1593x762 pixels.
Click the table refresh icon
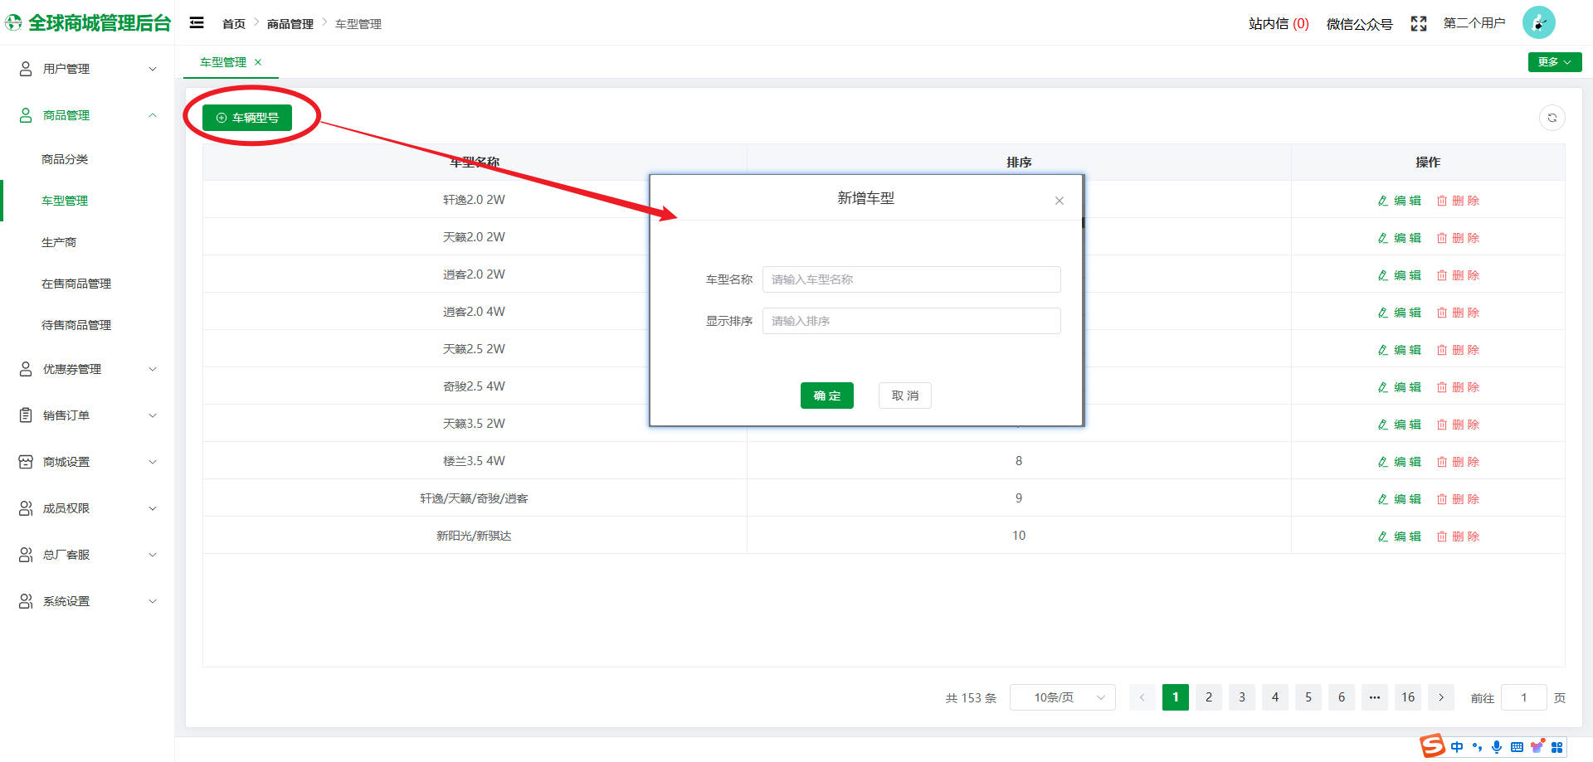pyautogui.click(x=1553, y=118)
